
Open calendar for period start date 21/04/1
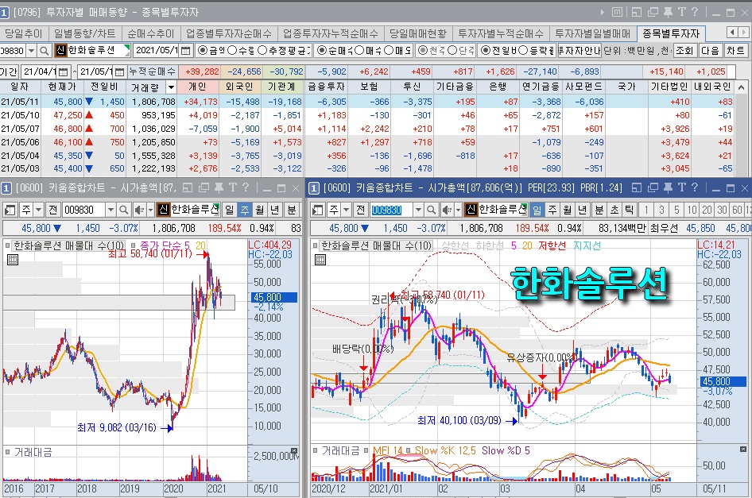click(x=64, y=72)
